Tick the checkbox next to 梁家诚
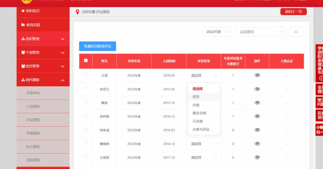The image size is (323, 169). (x=86, y=129)
